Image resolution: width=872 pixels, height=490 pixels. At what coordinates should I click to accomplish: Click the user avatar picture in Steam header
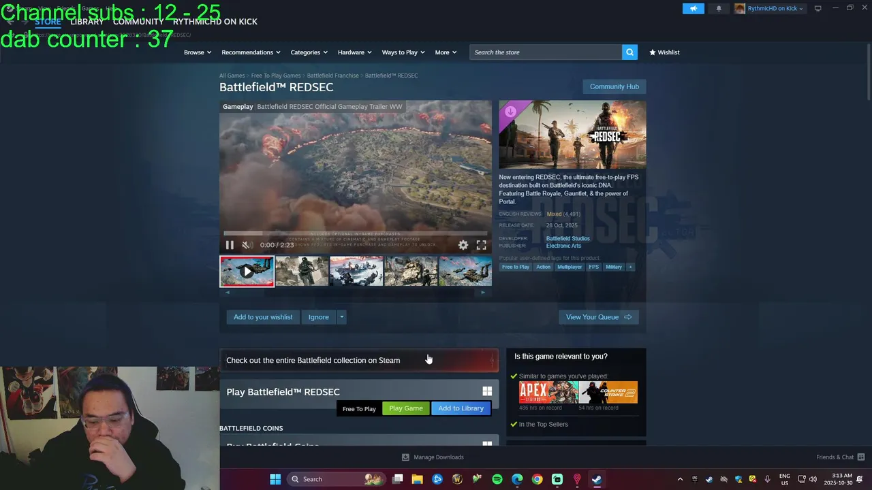tap(740, 8)
